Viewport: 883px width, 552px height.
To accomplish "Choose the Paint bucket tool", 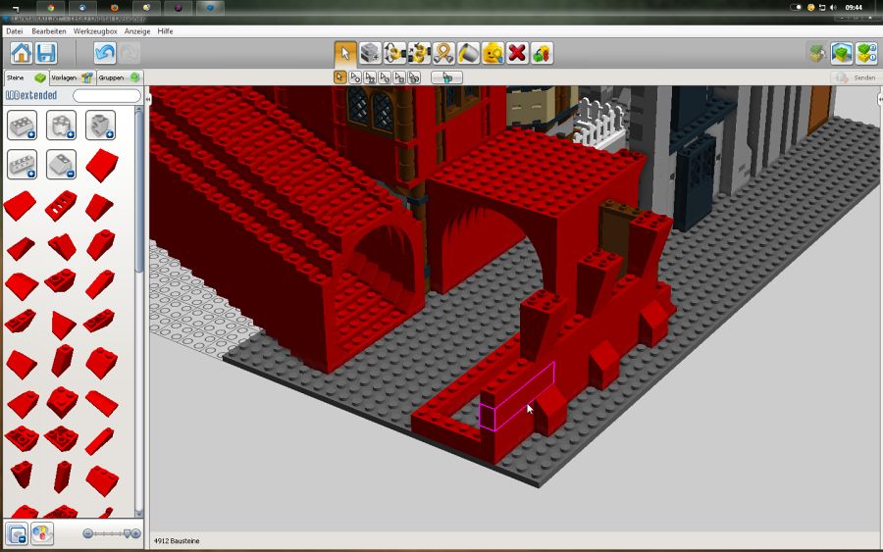I will tap(468, 53).
